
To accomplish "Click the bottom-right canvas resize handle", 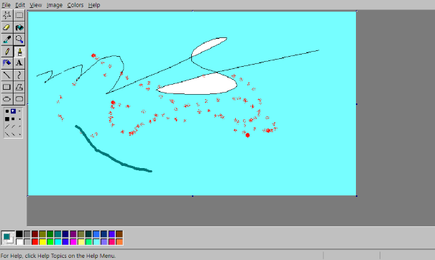I will 357,196.
